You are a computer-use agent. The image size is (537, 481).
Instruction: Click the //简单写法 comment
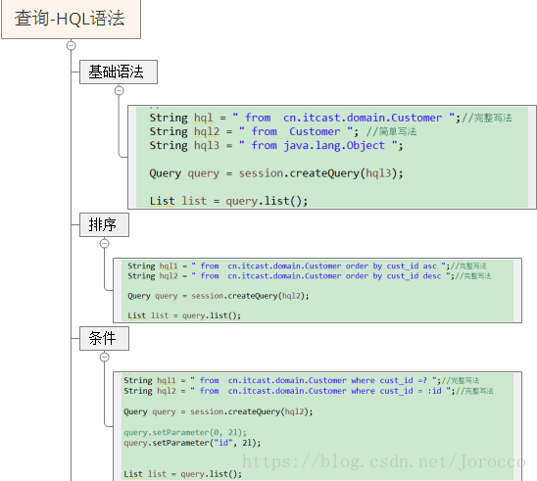click(391, 131)
